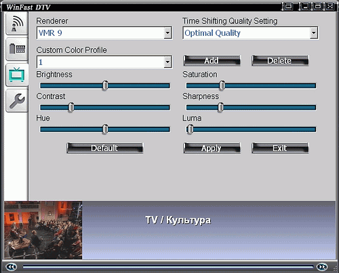The image size is (339, 273).
Task: Apply the color settings
Action: tap(212, 148)
